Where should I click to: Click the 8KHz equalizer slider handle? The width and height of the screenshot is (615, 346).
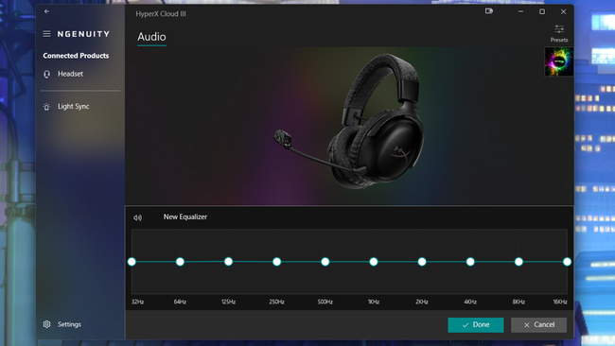(518, 261)
